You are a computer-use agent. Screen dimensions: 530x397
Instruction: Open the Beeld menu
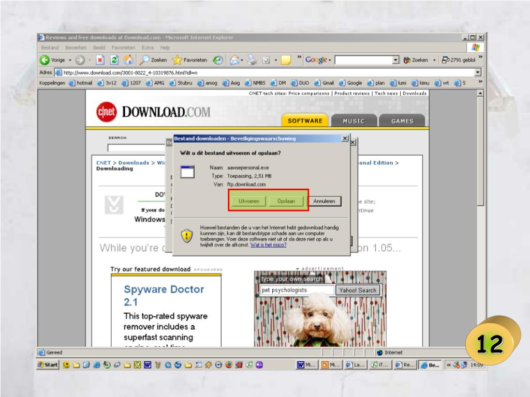click(x=99, y=48)
